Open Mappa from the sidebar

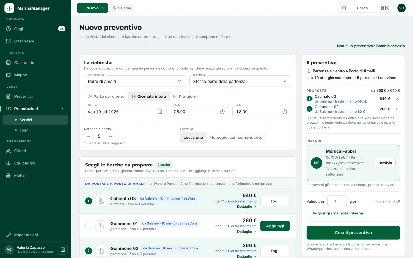(x=35, y=75)
